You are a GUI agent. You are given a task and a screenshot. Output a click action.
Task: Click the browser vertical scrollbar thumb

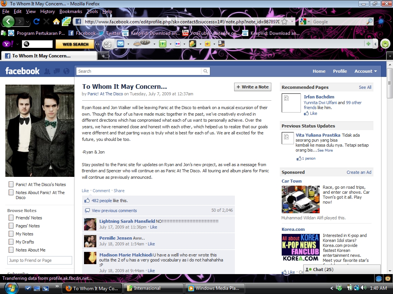(390, 83)
